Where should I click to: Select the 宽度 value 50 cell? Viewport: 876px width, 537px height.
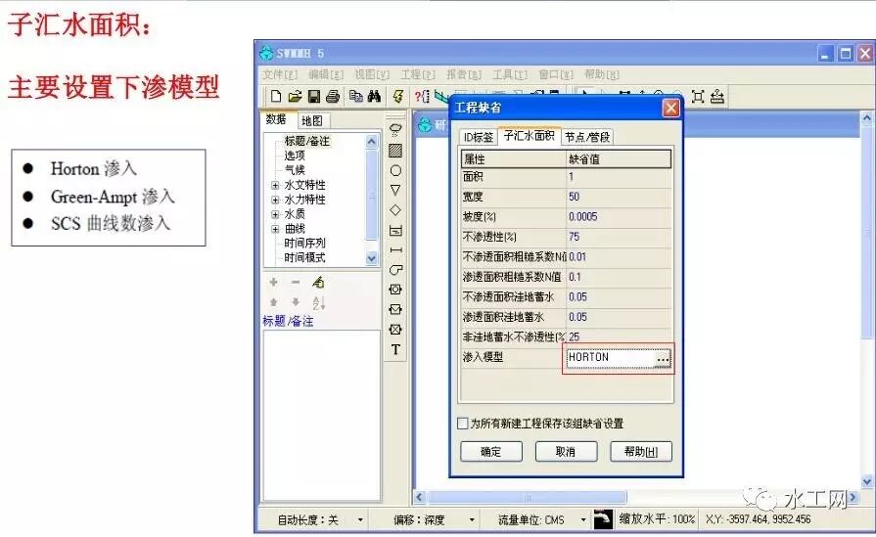(619, 197)
